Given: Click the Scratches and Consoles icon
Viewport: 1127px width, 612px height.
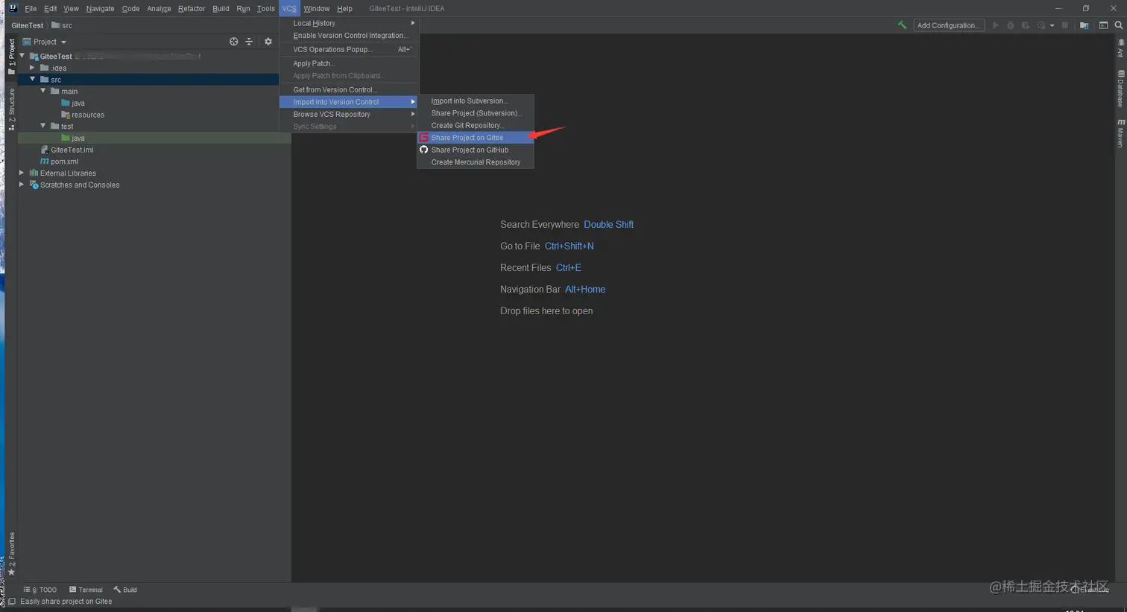Looking at the screenshot, I should (x=34, y=185).
